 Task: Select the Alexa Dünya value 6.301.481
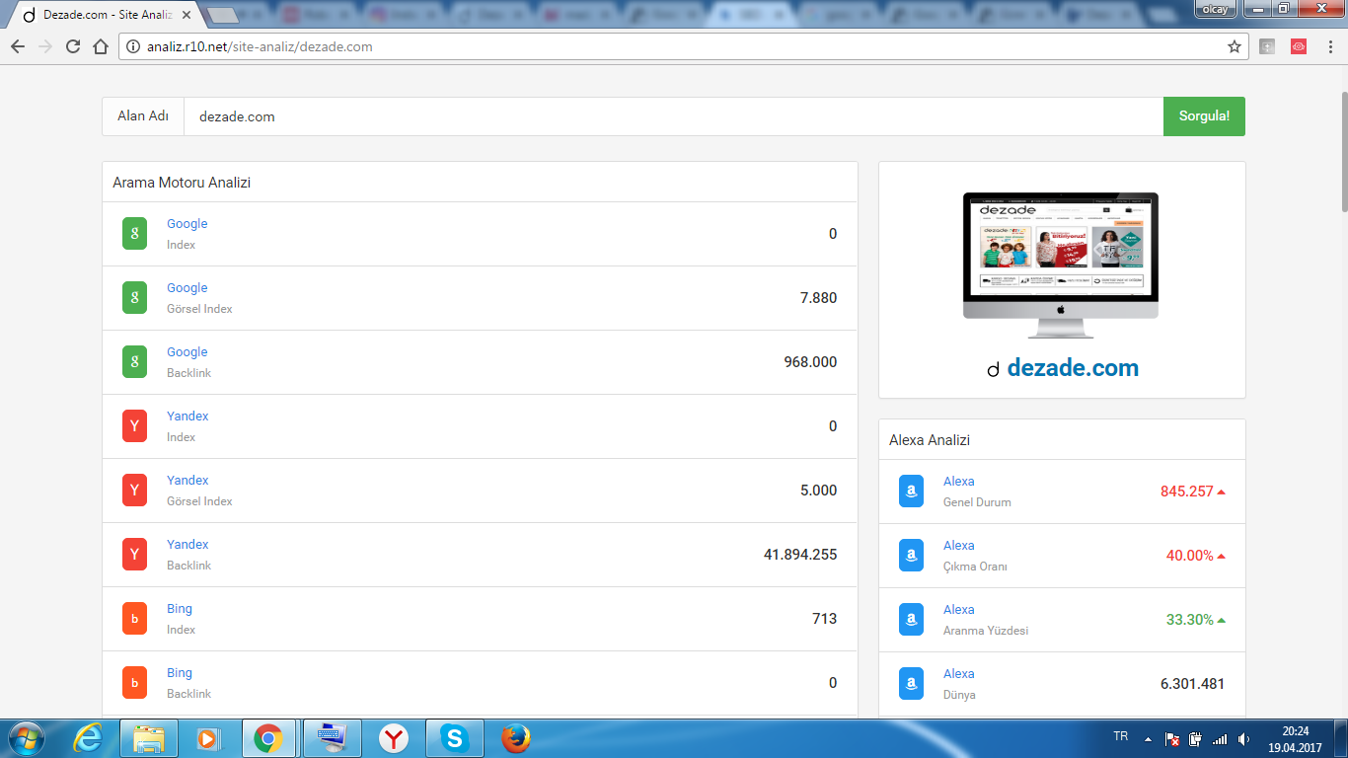click(1192, 684)
